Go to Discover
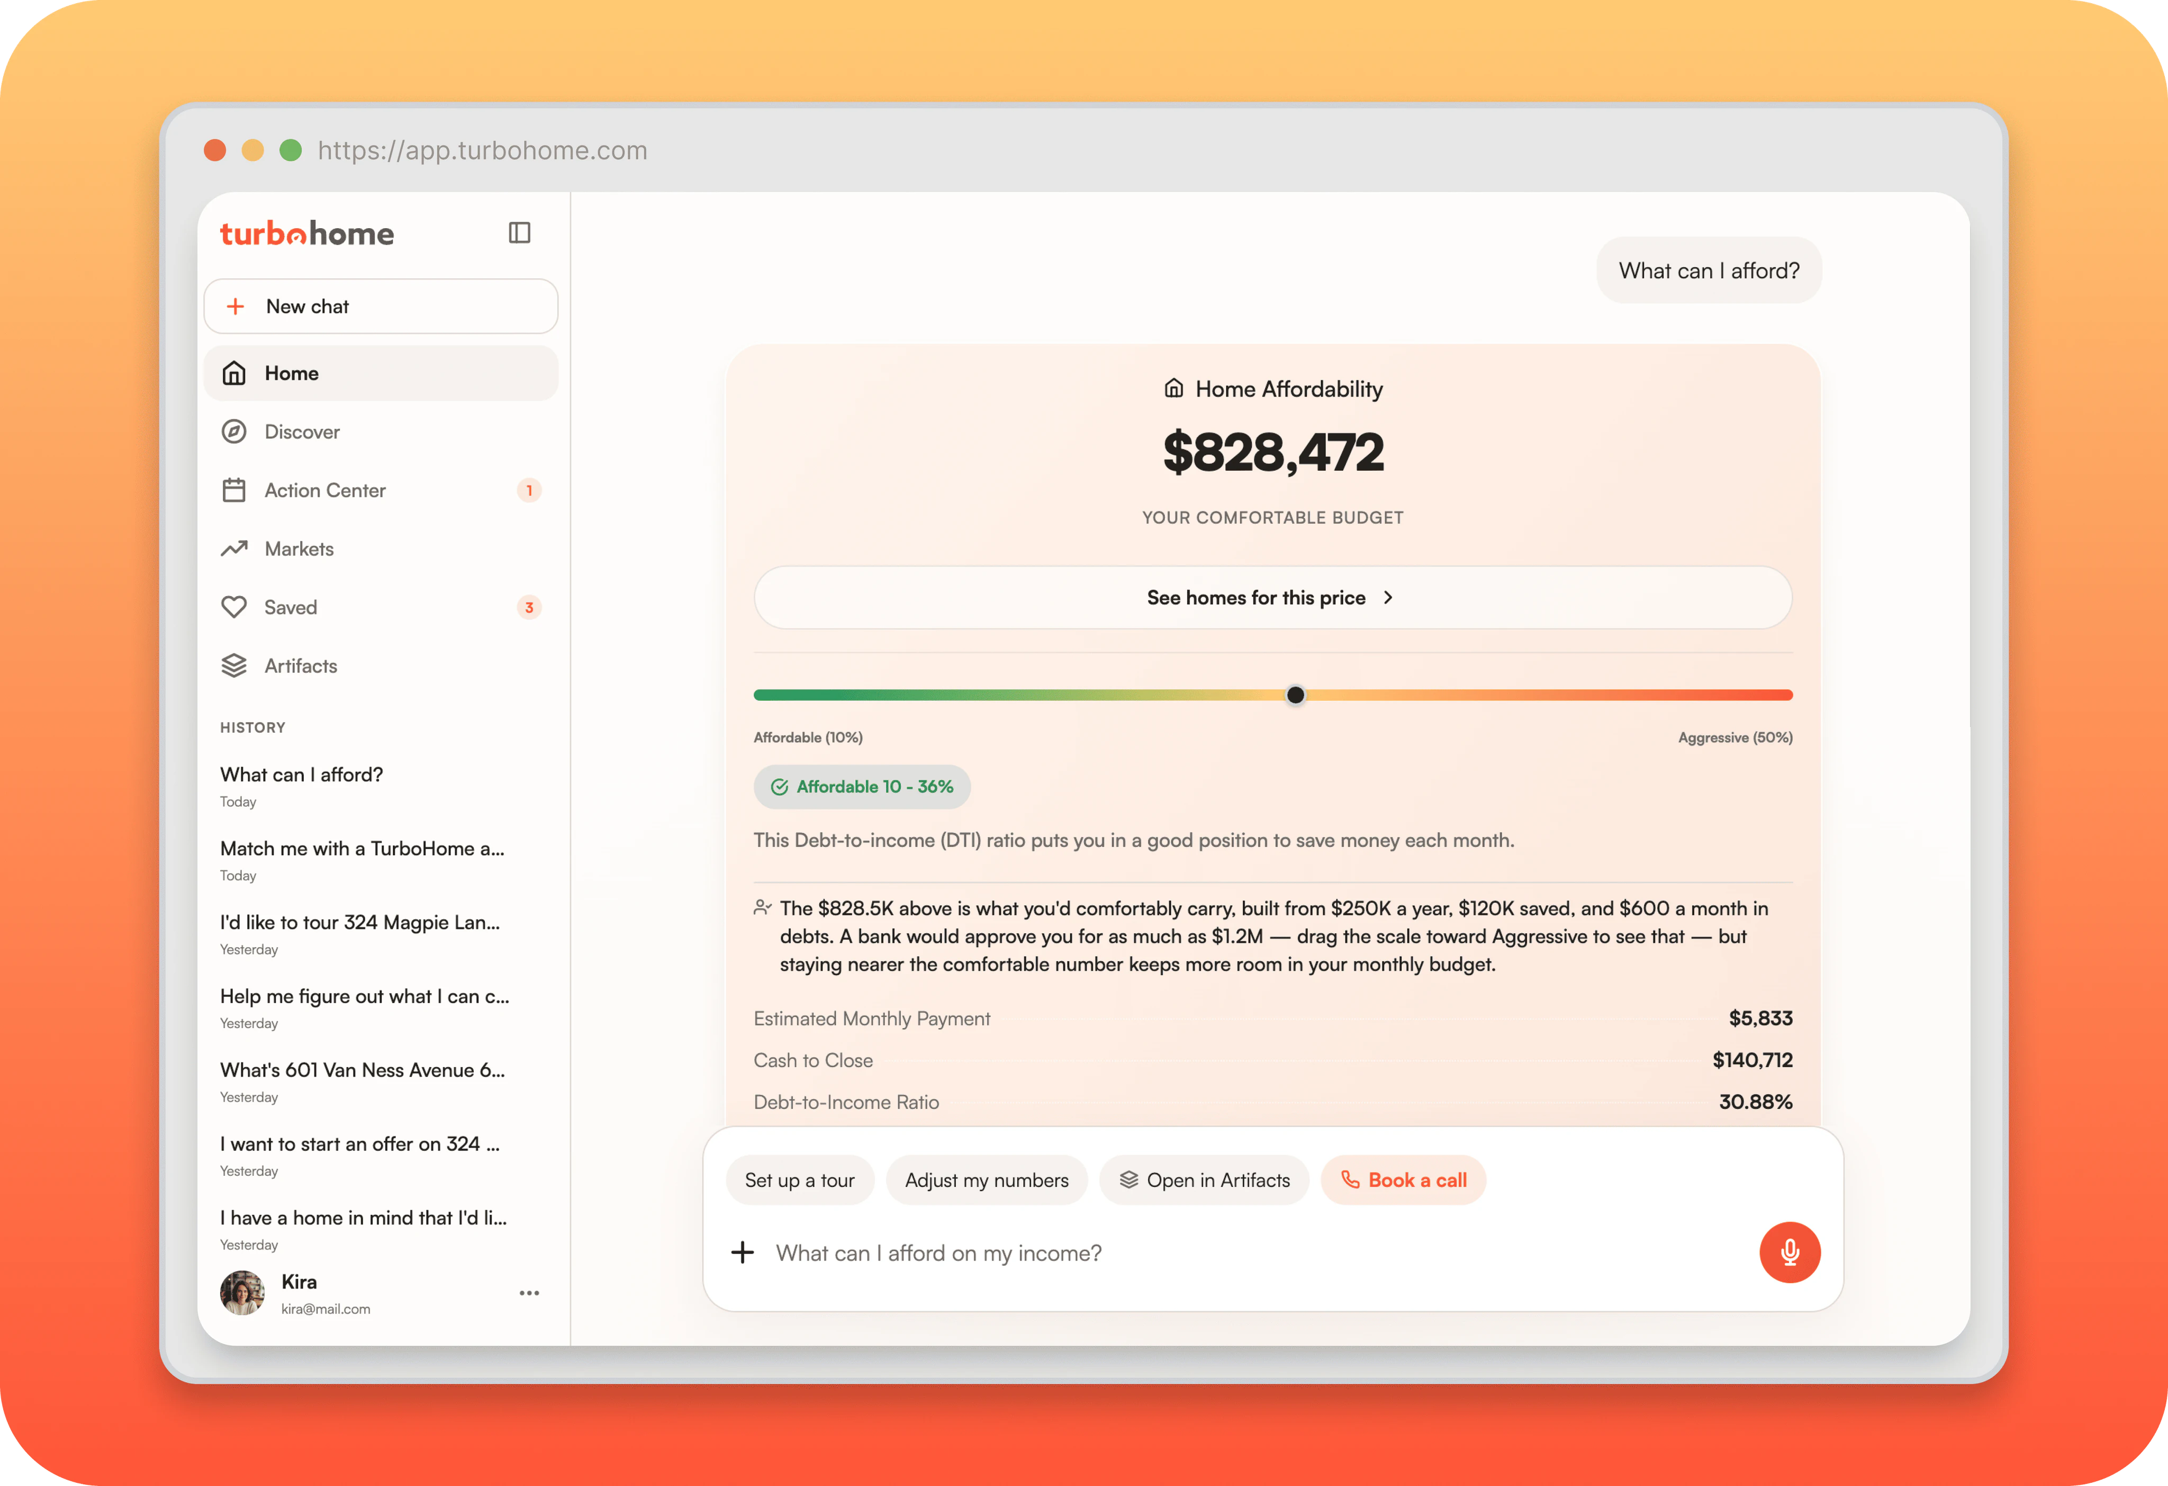 pyautogui.click(x=381, y=432)
